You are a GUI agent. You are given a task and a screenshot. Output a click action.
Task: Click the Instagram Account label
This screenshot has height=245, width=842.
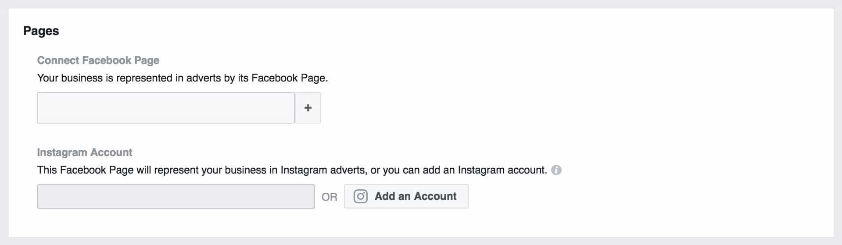point(85,153)
